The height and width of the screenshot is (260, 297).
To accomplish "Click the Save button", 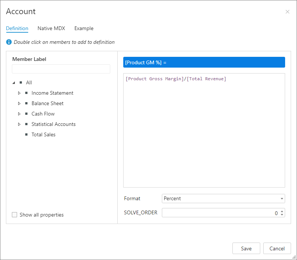I will click(x=246, y=248).
